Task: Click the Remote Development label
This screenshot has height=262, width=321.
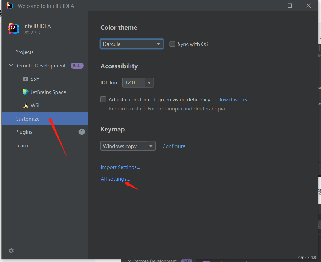Action: 41,66
